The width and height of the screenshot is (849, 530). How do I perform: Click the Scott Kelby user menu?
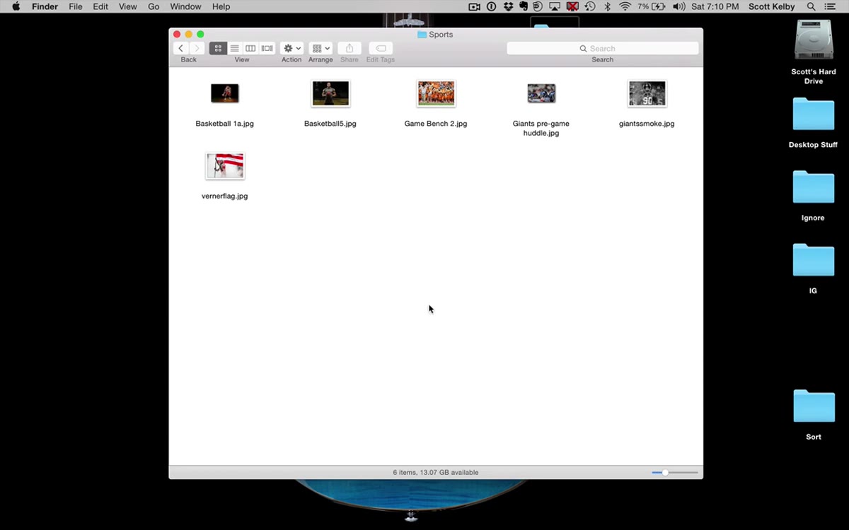tap(773, 6)
